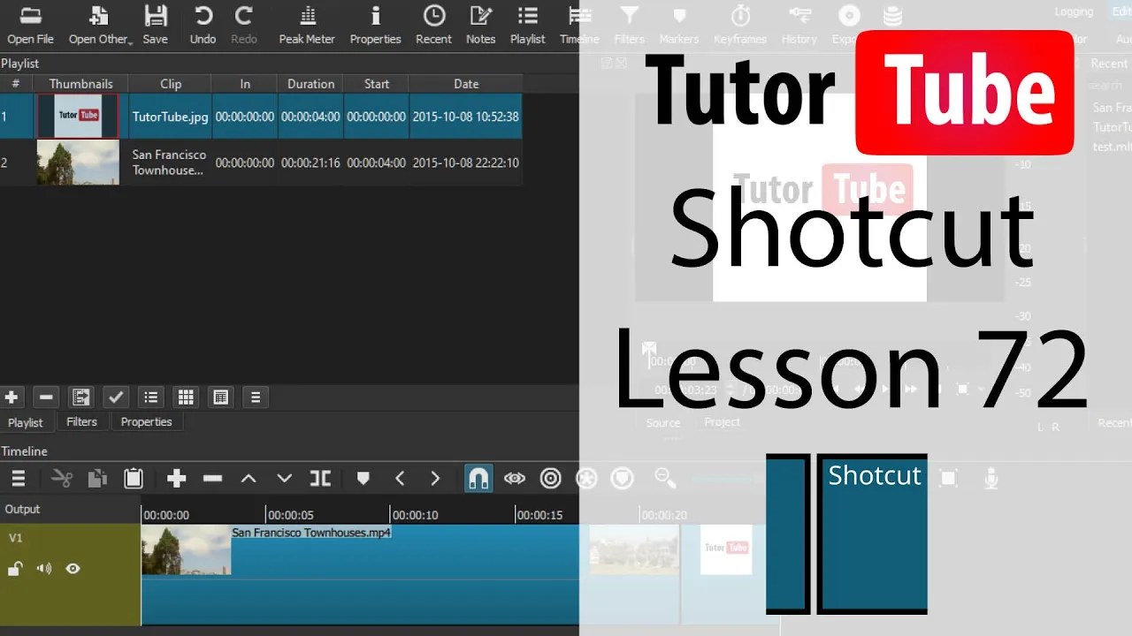Click the playlist checkmark icon

click(116, 397)
